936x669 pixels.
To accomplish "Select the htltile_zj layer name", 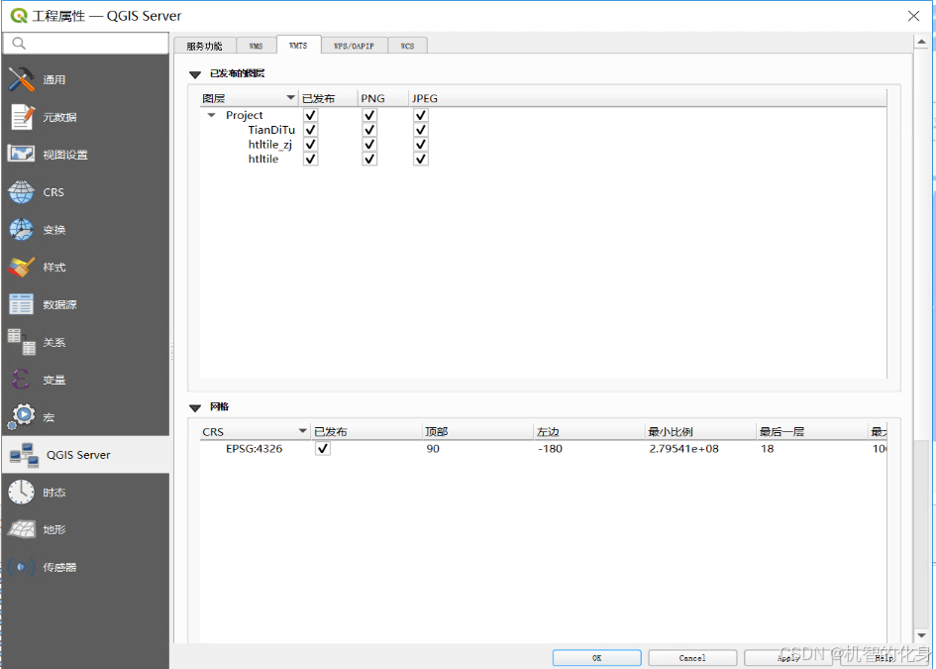I will [270, 145].
